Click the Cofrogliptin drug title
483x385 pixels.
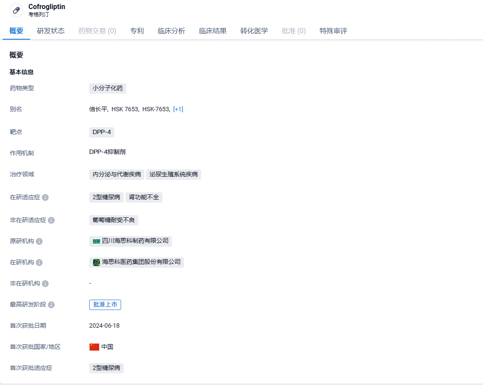point(47,7)
